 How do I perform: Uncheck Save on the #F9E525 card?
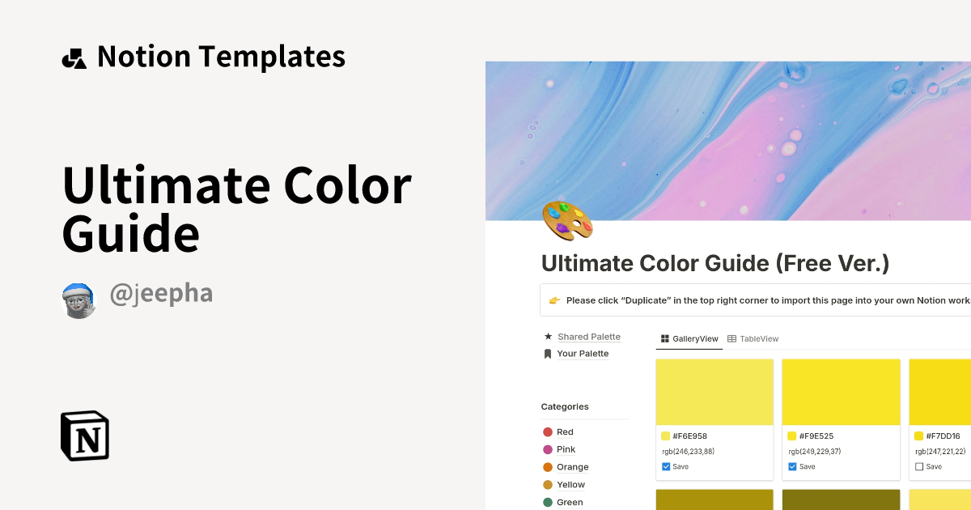coord(792,466)
